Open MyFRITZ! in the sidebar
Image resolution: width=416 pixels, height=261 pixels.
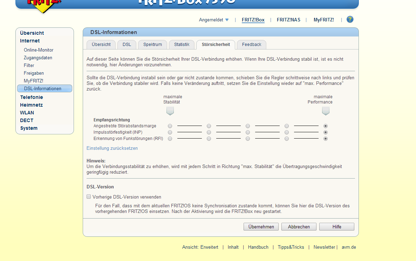point(33,81)
